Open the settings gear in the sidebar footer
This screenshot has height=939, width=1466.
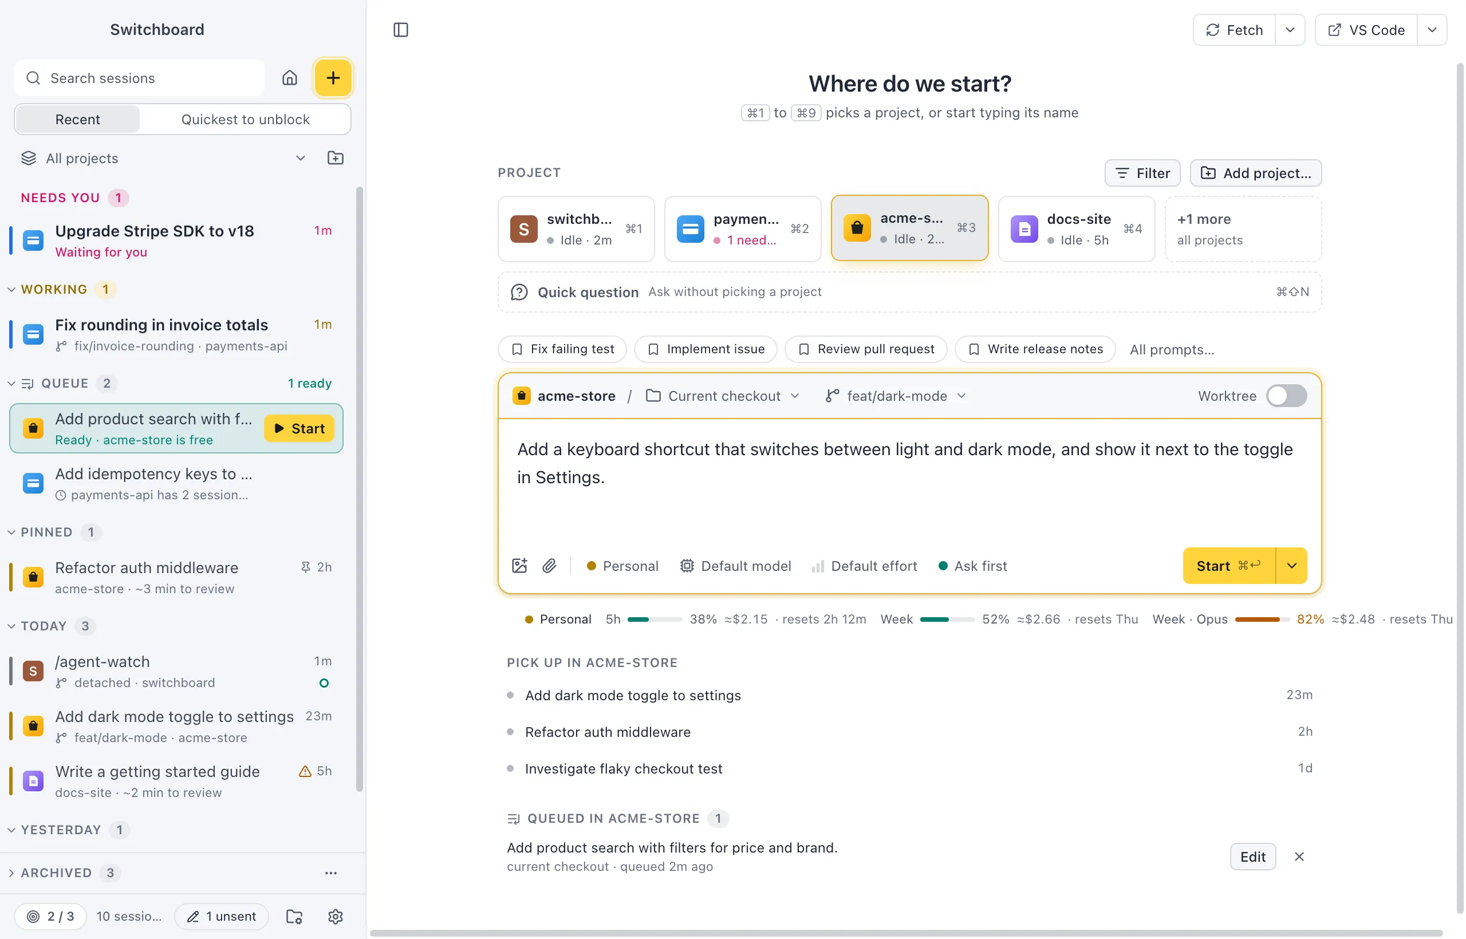[x=336, y=917]
